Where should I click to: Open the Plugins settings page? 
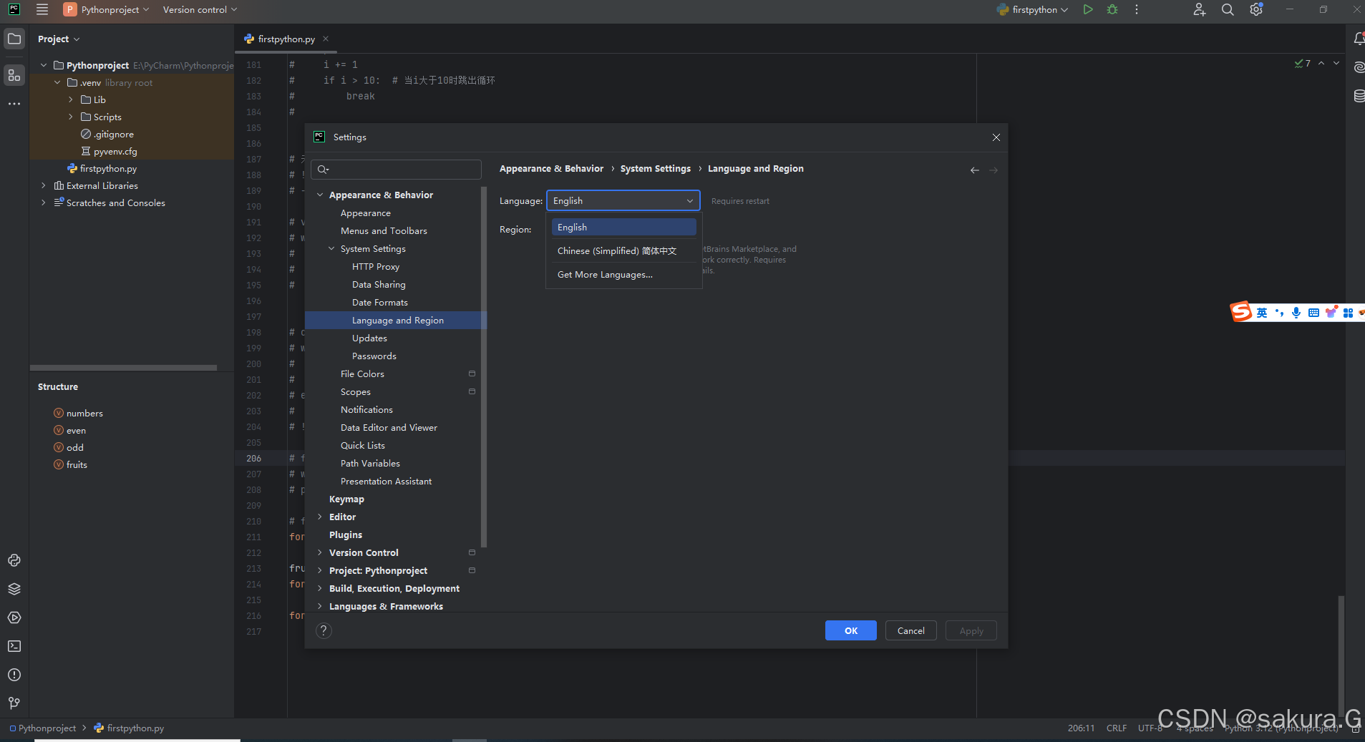(346, 534)
